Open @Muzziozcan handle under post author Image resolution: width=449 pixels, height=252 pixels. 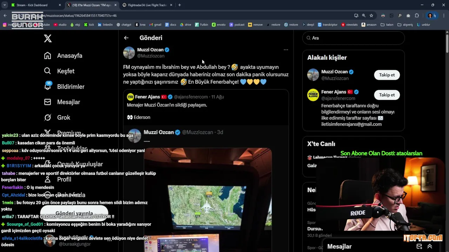click(151, 56)
